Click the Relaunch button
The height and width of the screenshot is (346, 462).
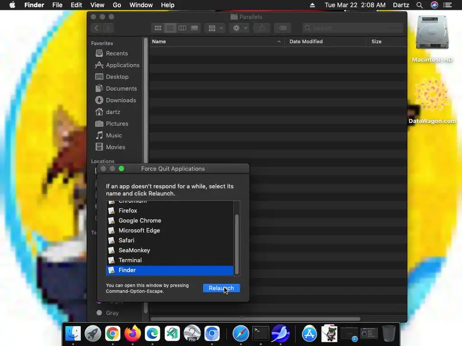[x=221, y=288]
